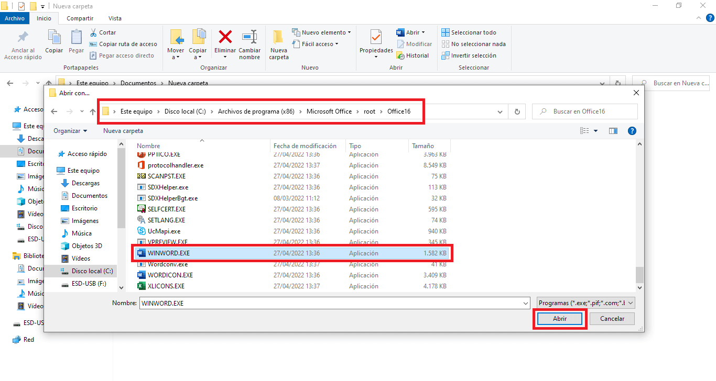
Task: Select SELFCERT.EXE file
Action: [291, 209]
